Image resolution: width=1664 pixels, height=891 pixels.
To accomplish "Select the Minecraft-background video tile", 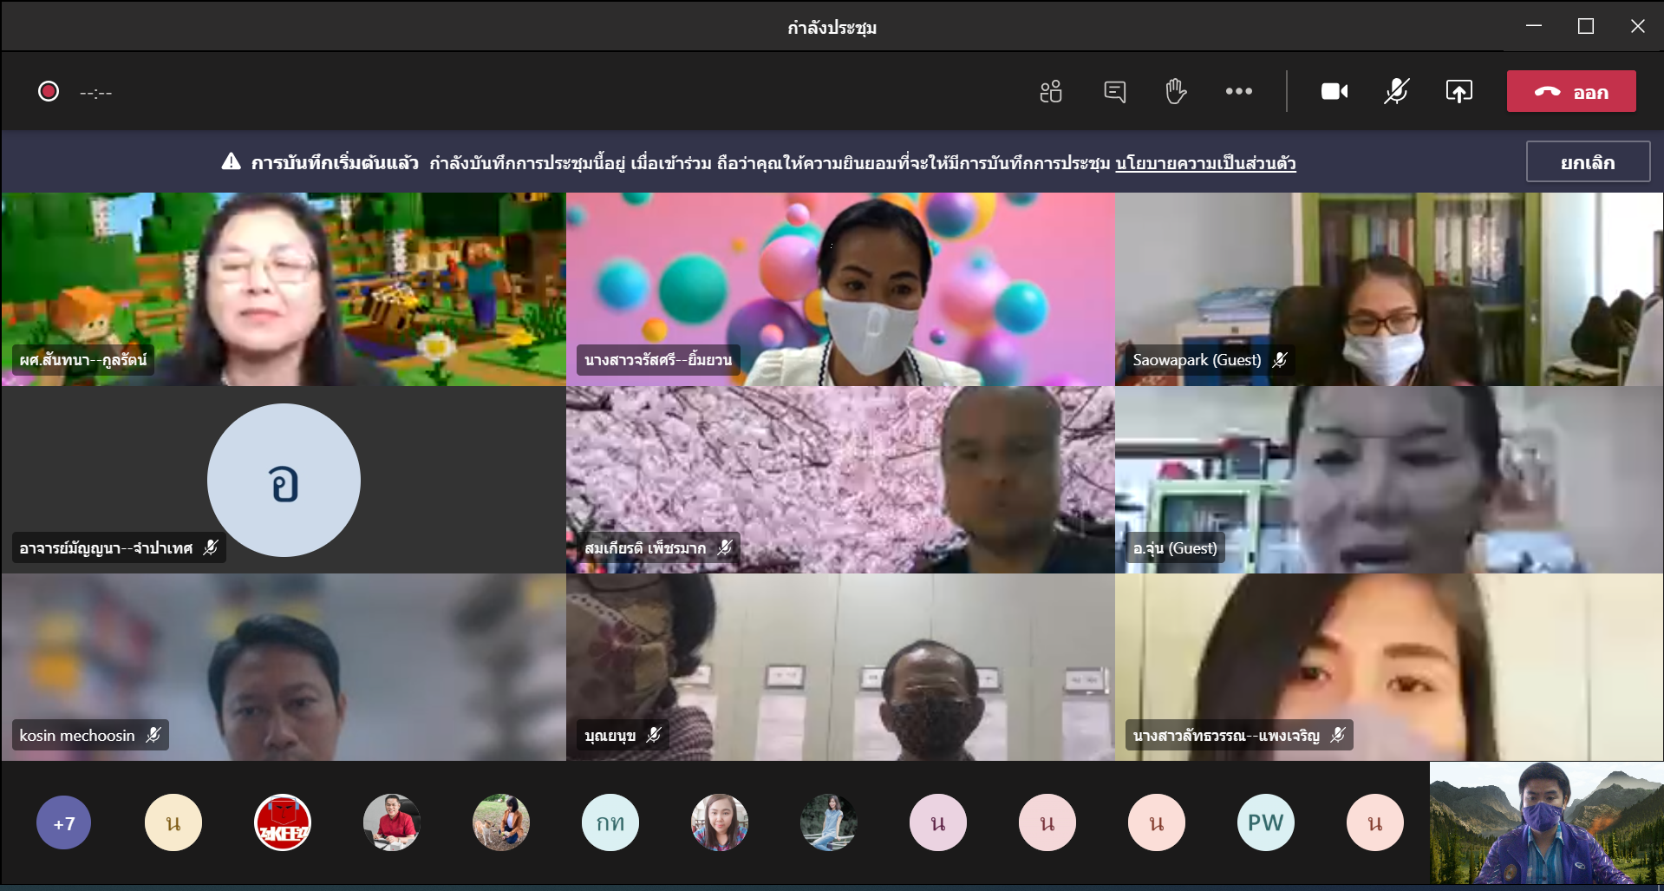I will tap(284, 289).
